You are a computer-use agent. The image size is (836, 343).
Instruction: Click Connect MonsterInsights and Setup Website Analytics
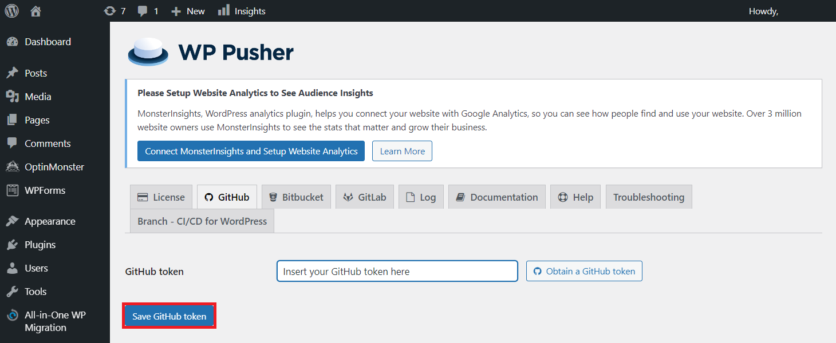(x=251, y=151)
